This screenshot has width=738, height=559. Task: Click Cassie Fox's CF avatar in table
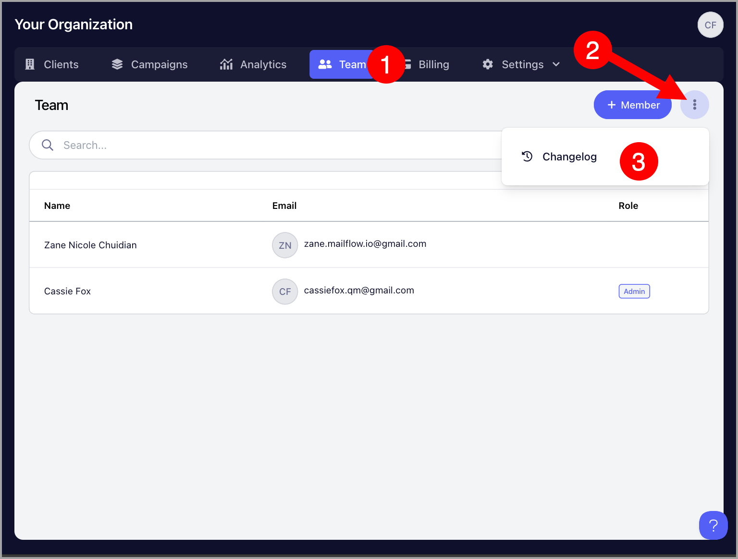285,292
